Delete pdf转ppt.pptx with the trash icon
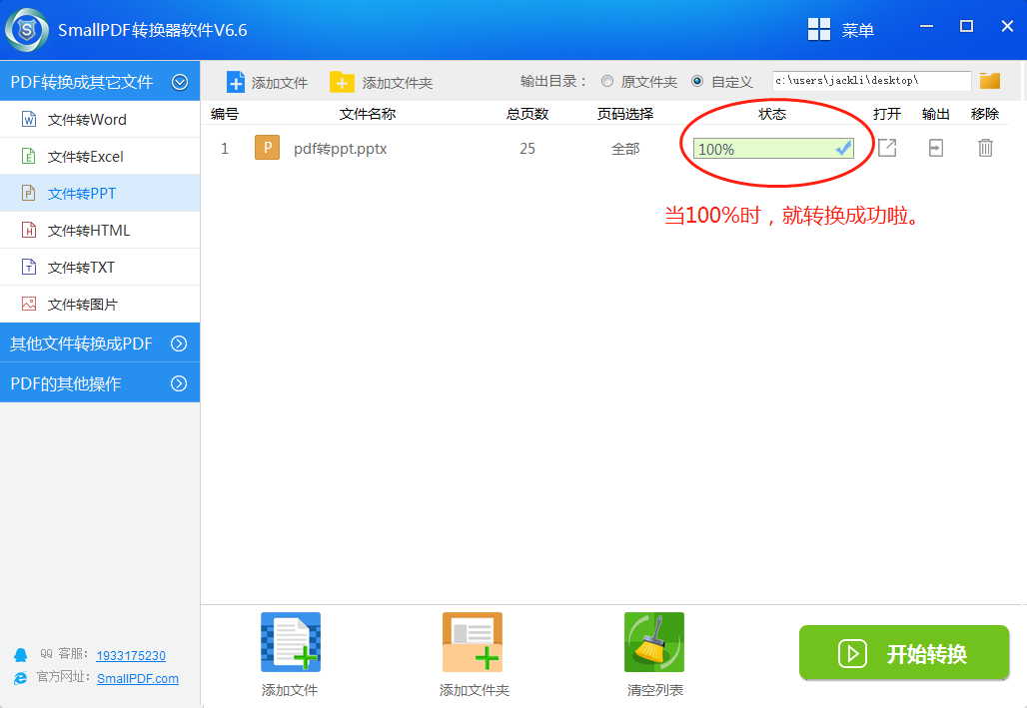The width and height of the screenshot is (1027, 708). pos(985,147)
